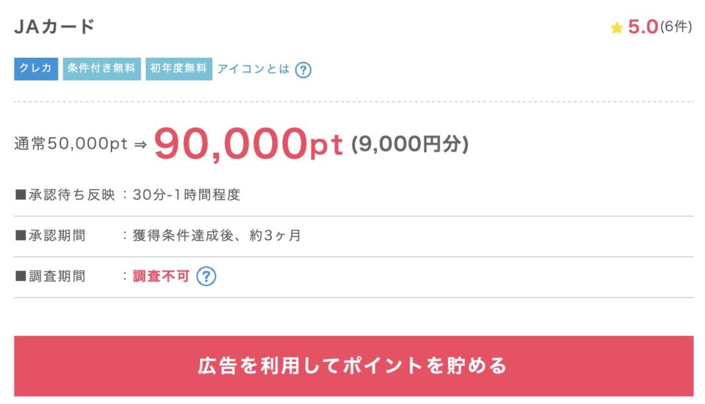Click the 30分-1時間程度 value text
705x404 pixels.
point(187,195)
